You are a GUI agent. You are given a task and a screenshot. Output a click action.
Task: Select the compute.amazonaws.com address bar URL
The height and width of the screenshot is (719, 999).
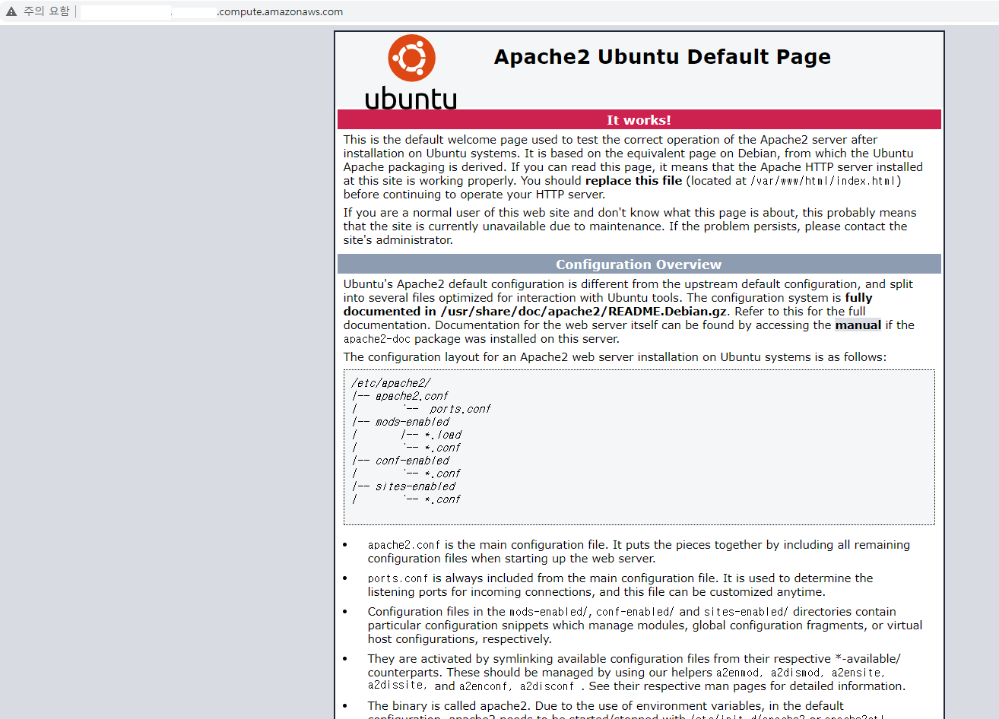[212, 12]
